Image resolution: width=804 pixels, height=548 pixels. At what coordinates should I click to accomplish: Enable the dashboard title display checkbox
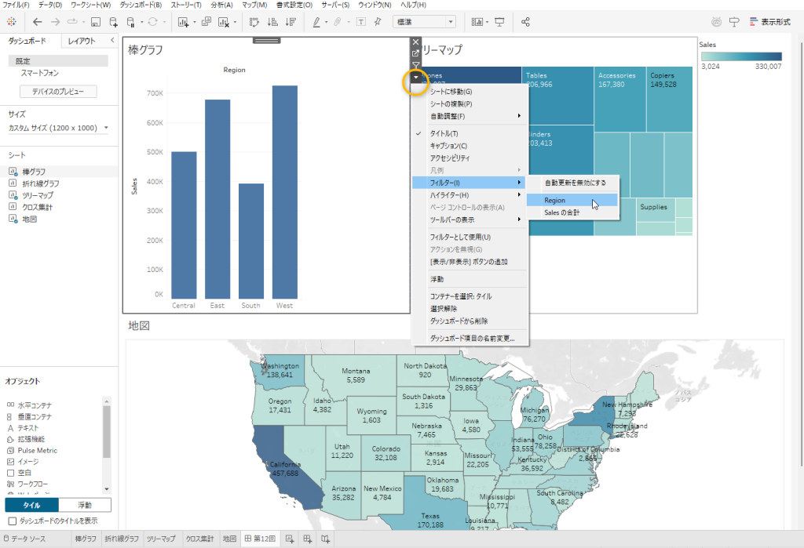click(13, 521)
